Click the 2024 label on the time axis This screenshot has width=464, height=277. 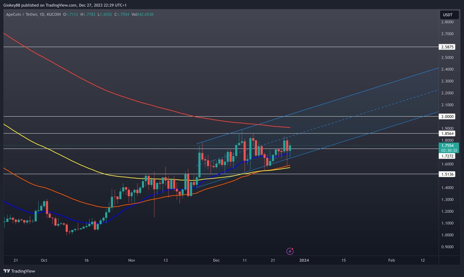click(304, 260)
